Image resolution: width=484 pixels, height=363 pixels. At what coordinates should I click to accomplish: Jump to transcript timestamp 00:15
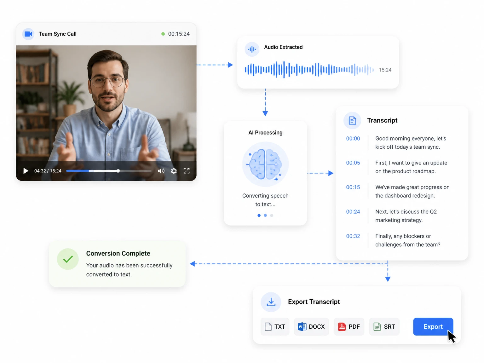(x=353, y=187)
